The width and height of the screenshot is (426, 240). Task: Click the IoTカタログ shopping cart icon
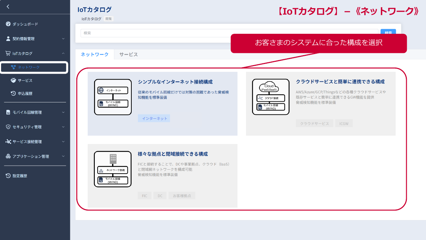[x=7, y=53]
